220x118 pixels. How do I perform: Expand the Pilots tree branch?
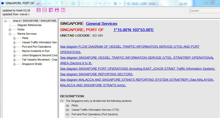(x=14, y=38)
